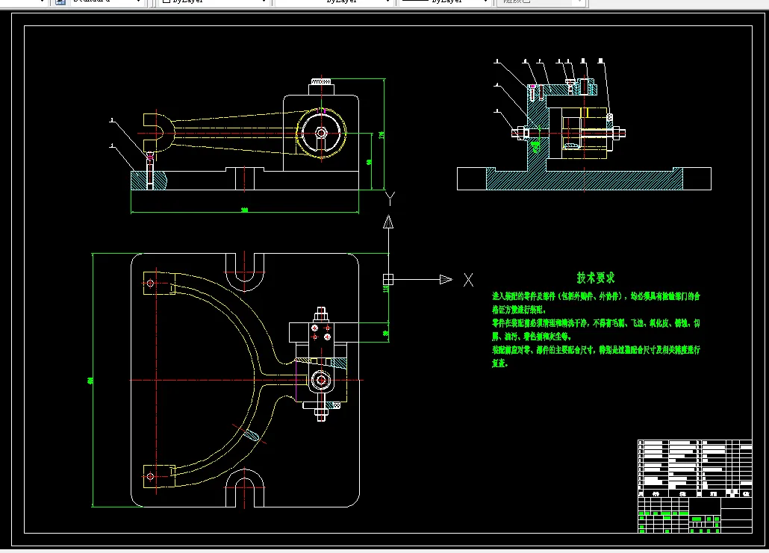Open the Standard text style dropdown

[x=137, y=2]
